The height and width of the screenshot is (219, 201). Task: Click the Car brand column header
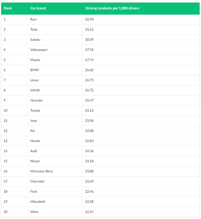38,8
